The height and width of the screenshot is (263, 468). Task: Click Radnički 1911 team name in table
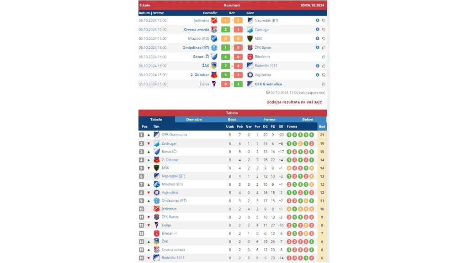click(173, 258)
